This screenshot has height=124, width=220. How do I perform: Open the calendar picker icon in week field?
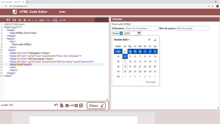[x=139, y=33]
